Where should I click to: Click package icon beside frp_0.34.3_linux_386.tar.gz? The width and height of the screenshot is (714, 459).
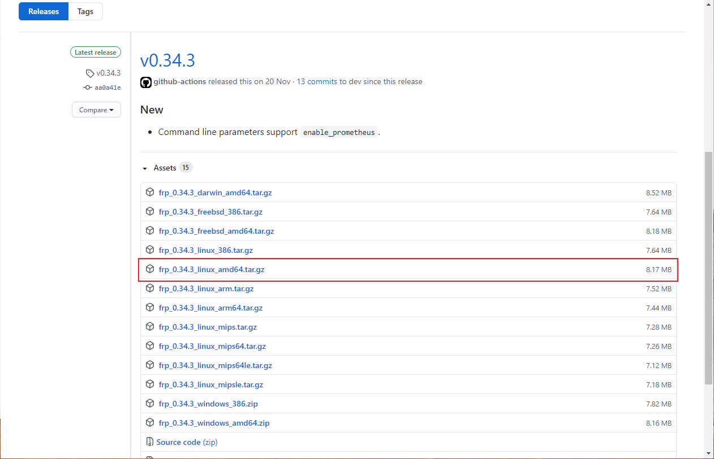[150, 250]
